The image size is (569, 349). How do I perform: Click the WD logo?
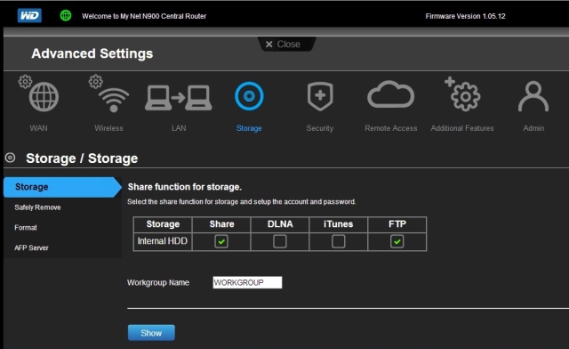click(29, 16)
